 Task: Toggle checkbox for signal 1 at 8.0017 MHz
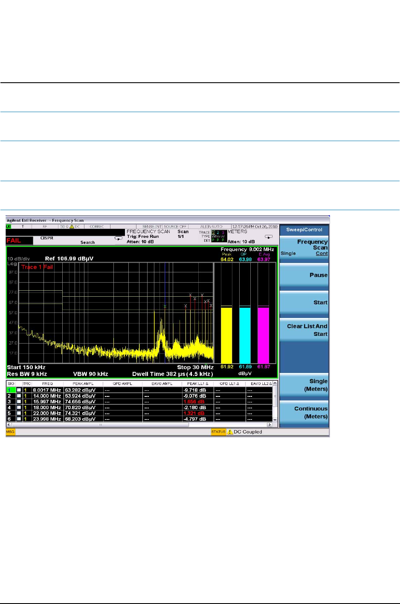(19, 390)
